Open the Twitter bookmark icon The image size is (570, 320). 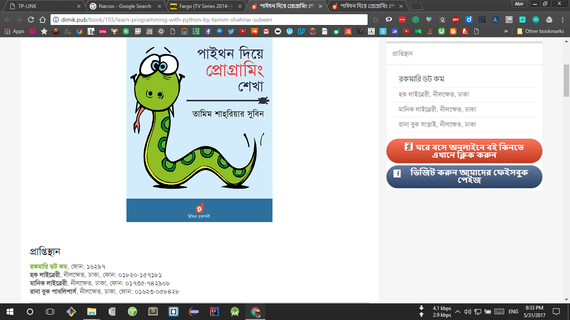point(231,31)
